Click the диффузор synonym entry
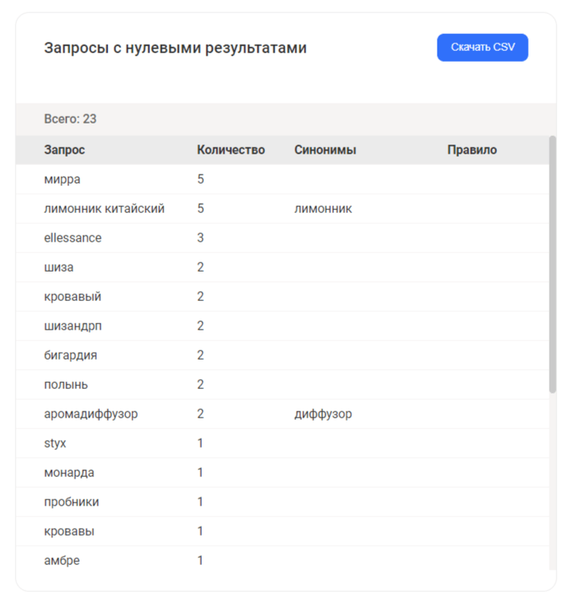 click(323, 414)
